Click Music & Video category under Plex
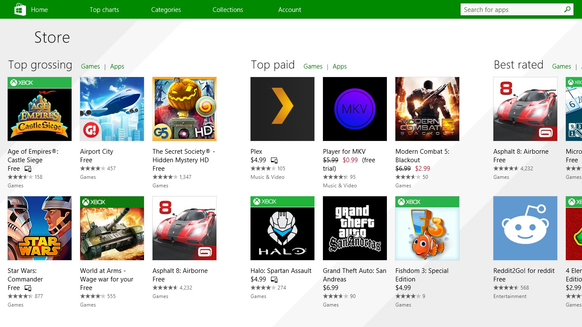582x327 pixels. click(268, 177)
